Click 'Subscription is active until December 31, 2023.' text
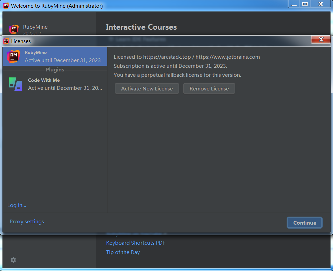The width and height of the screenshot is (333, 271). (x=171, y=66)
